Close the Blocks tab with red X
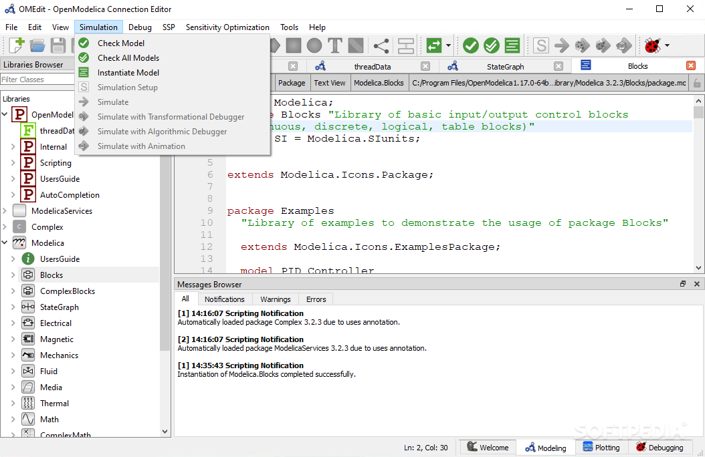This screenshot has width=705, height=457. coord(691,66)
